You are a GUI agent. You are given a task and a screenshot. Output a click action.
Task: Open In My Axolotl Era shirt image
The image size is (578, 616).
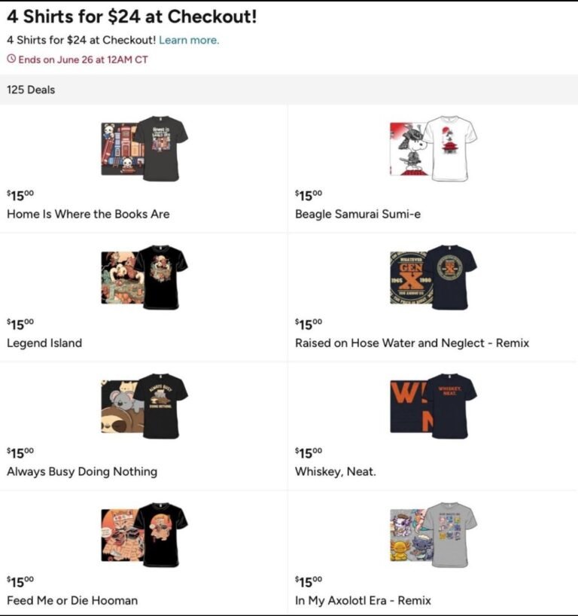(433, 535)
